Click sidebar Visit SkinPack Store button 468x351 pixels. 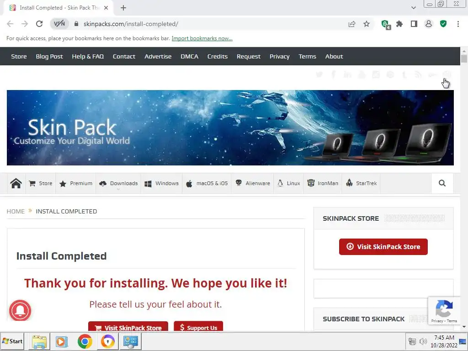tap(383, 246)
